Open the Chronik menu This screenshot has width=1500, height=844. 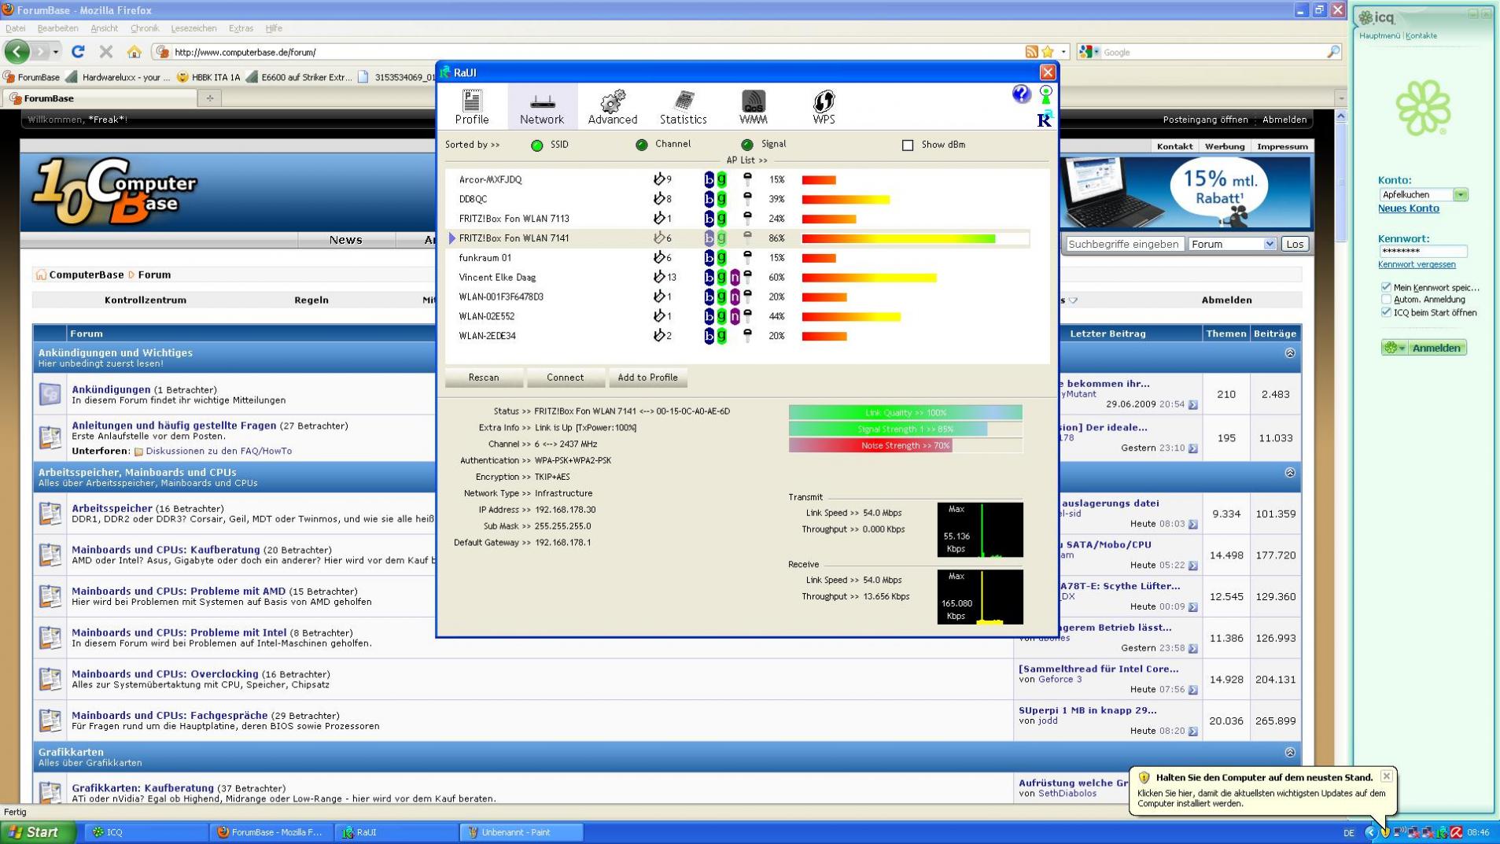pyautogui.click(x=145, y=28)
